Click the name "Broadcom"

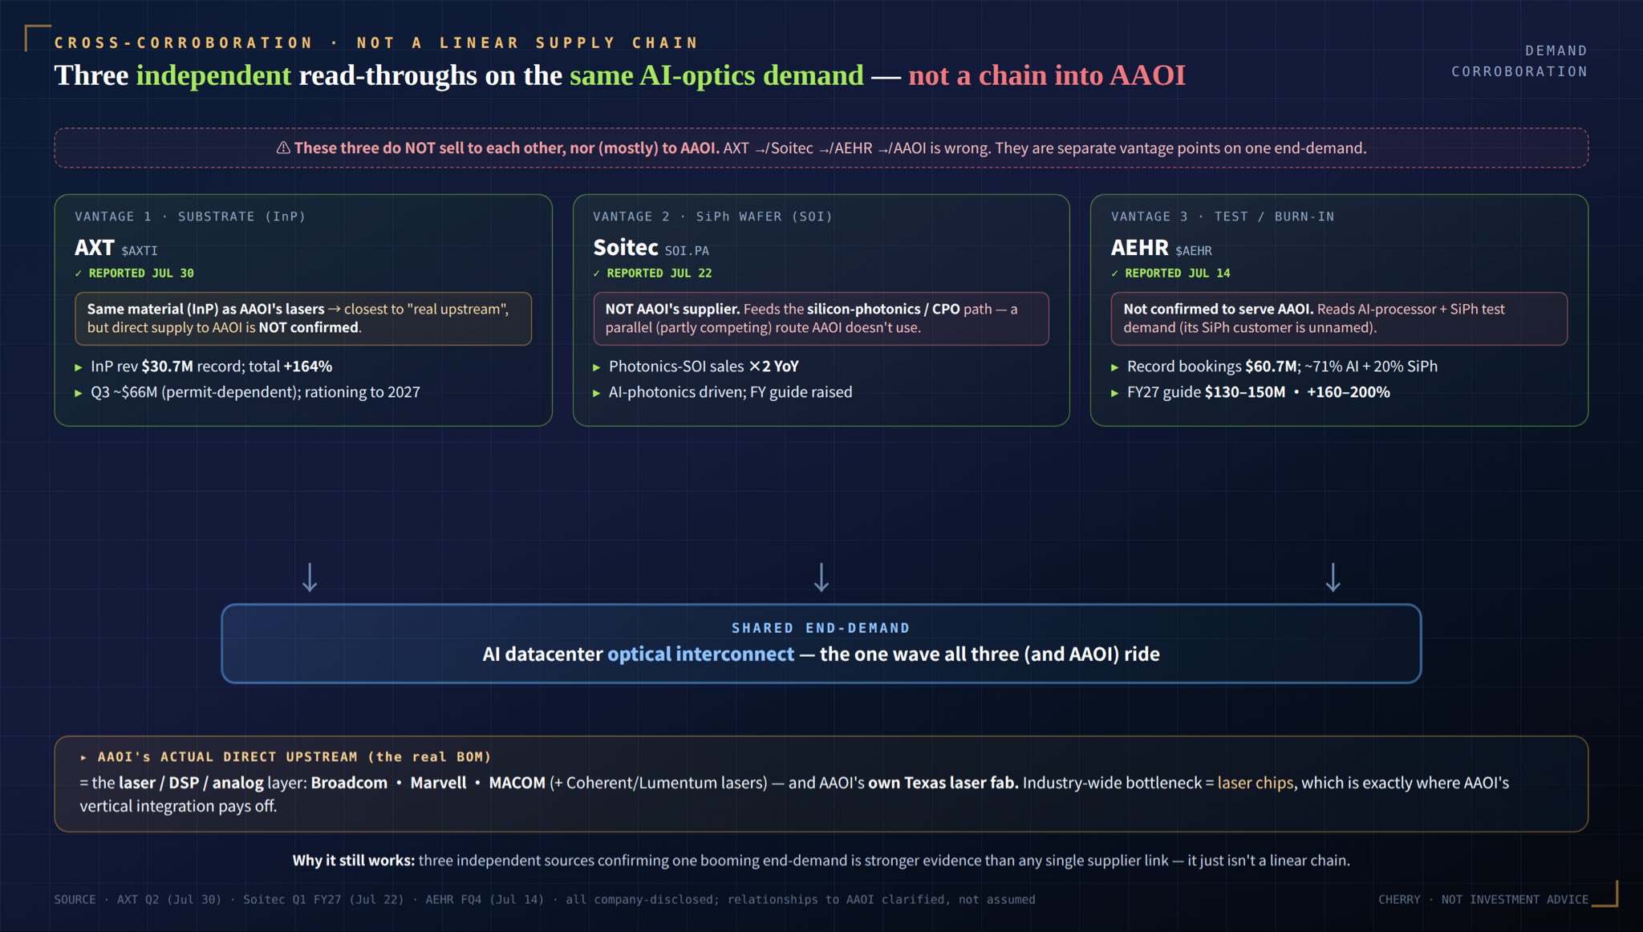pos(349,783)
